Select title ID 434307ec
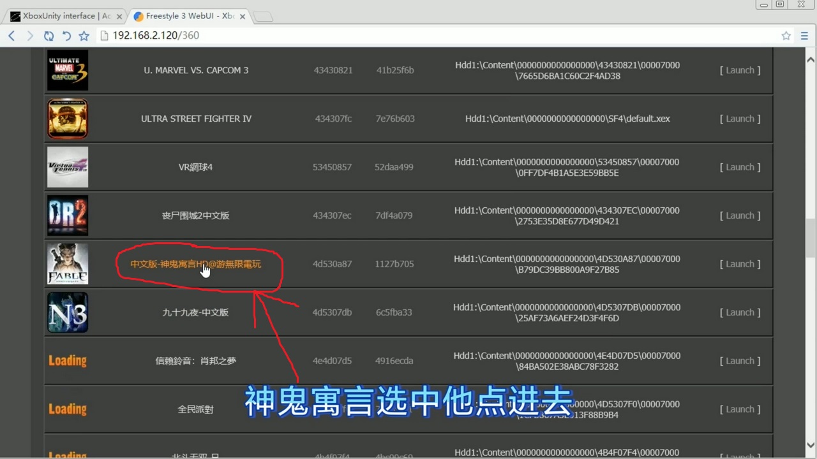Screen dimensions: 817x459 (332, 215)
